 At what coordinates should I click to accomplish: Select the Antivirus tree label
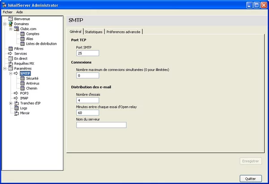click(x=33, y=84)
